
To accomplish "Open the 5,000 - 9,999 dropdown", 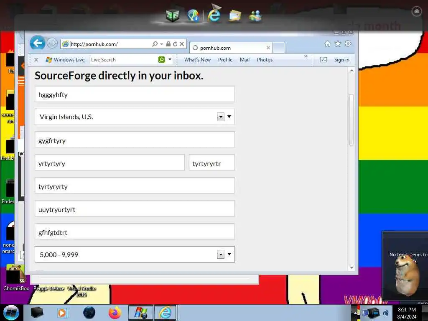I will 135,255.
